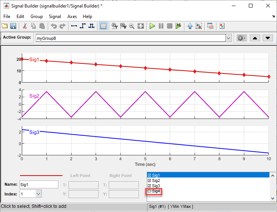Start simulation with the green play button
The width and height of the screenshot is (277, 212).
pos(152,26)
